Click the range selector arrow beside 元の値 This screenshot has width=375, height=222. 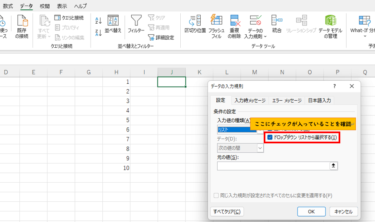pos(334,166)
